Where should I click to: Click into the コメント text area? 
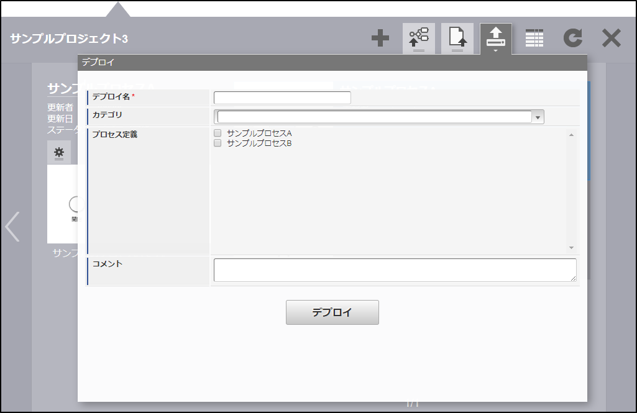pos(395,270)
